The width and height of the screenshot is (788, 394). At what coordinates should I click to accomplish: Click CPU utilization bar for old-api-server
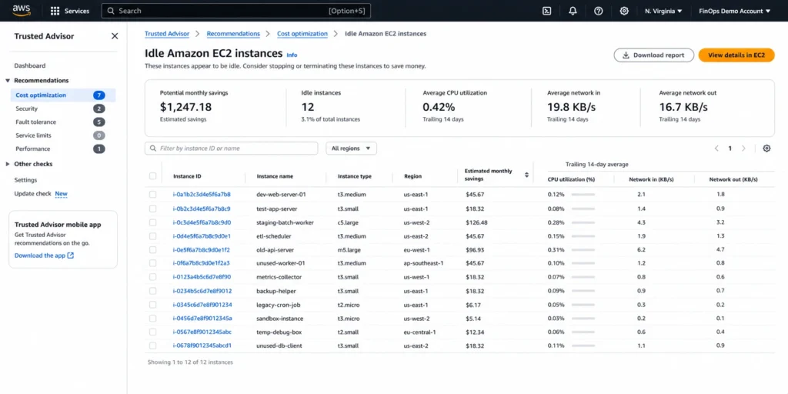pyautogui.click(x=583, y=249)
